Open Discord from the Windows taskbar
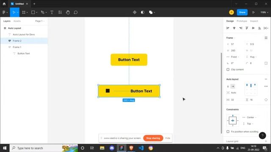The width and height of the screenshot is (271, 152). pos(112,148)
